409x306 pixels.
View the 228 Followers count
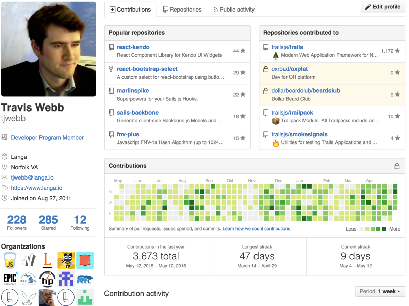(17, 222)
